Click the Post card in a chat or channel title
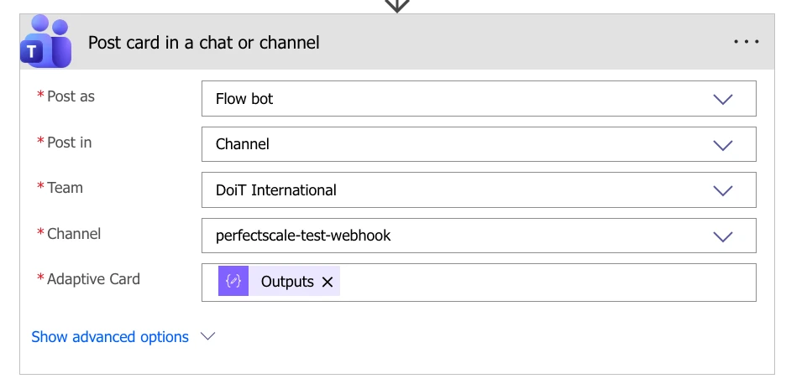The width and height of the screenshot is (786, 389). coord(203,43)
